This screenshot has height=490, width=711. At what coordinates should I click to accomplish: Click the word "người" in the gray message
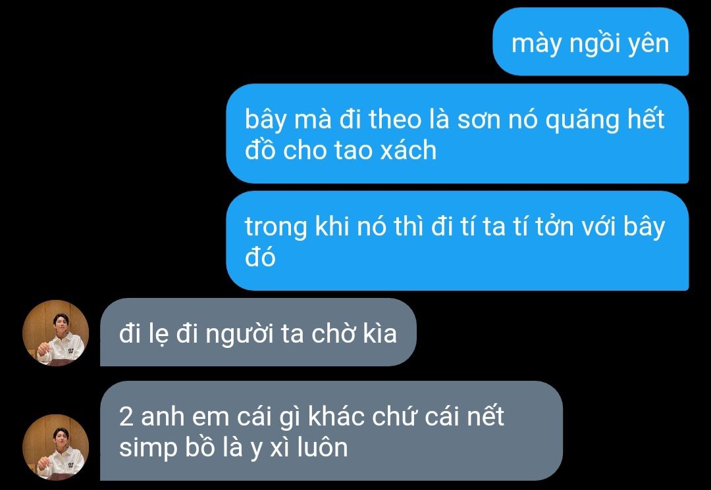coord(240,335)
